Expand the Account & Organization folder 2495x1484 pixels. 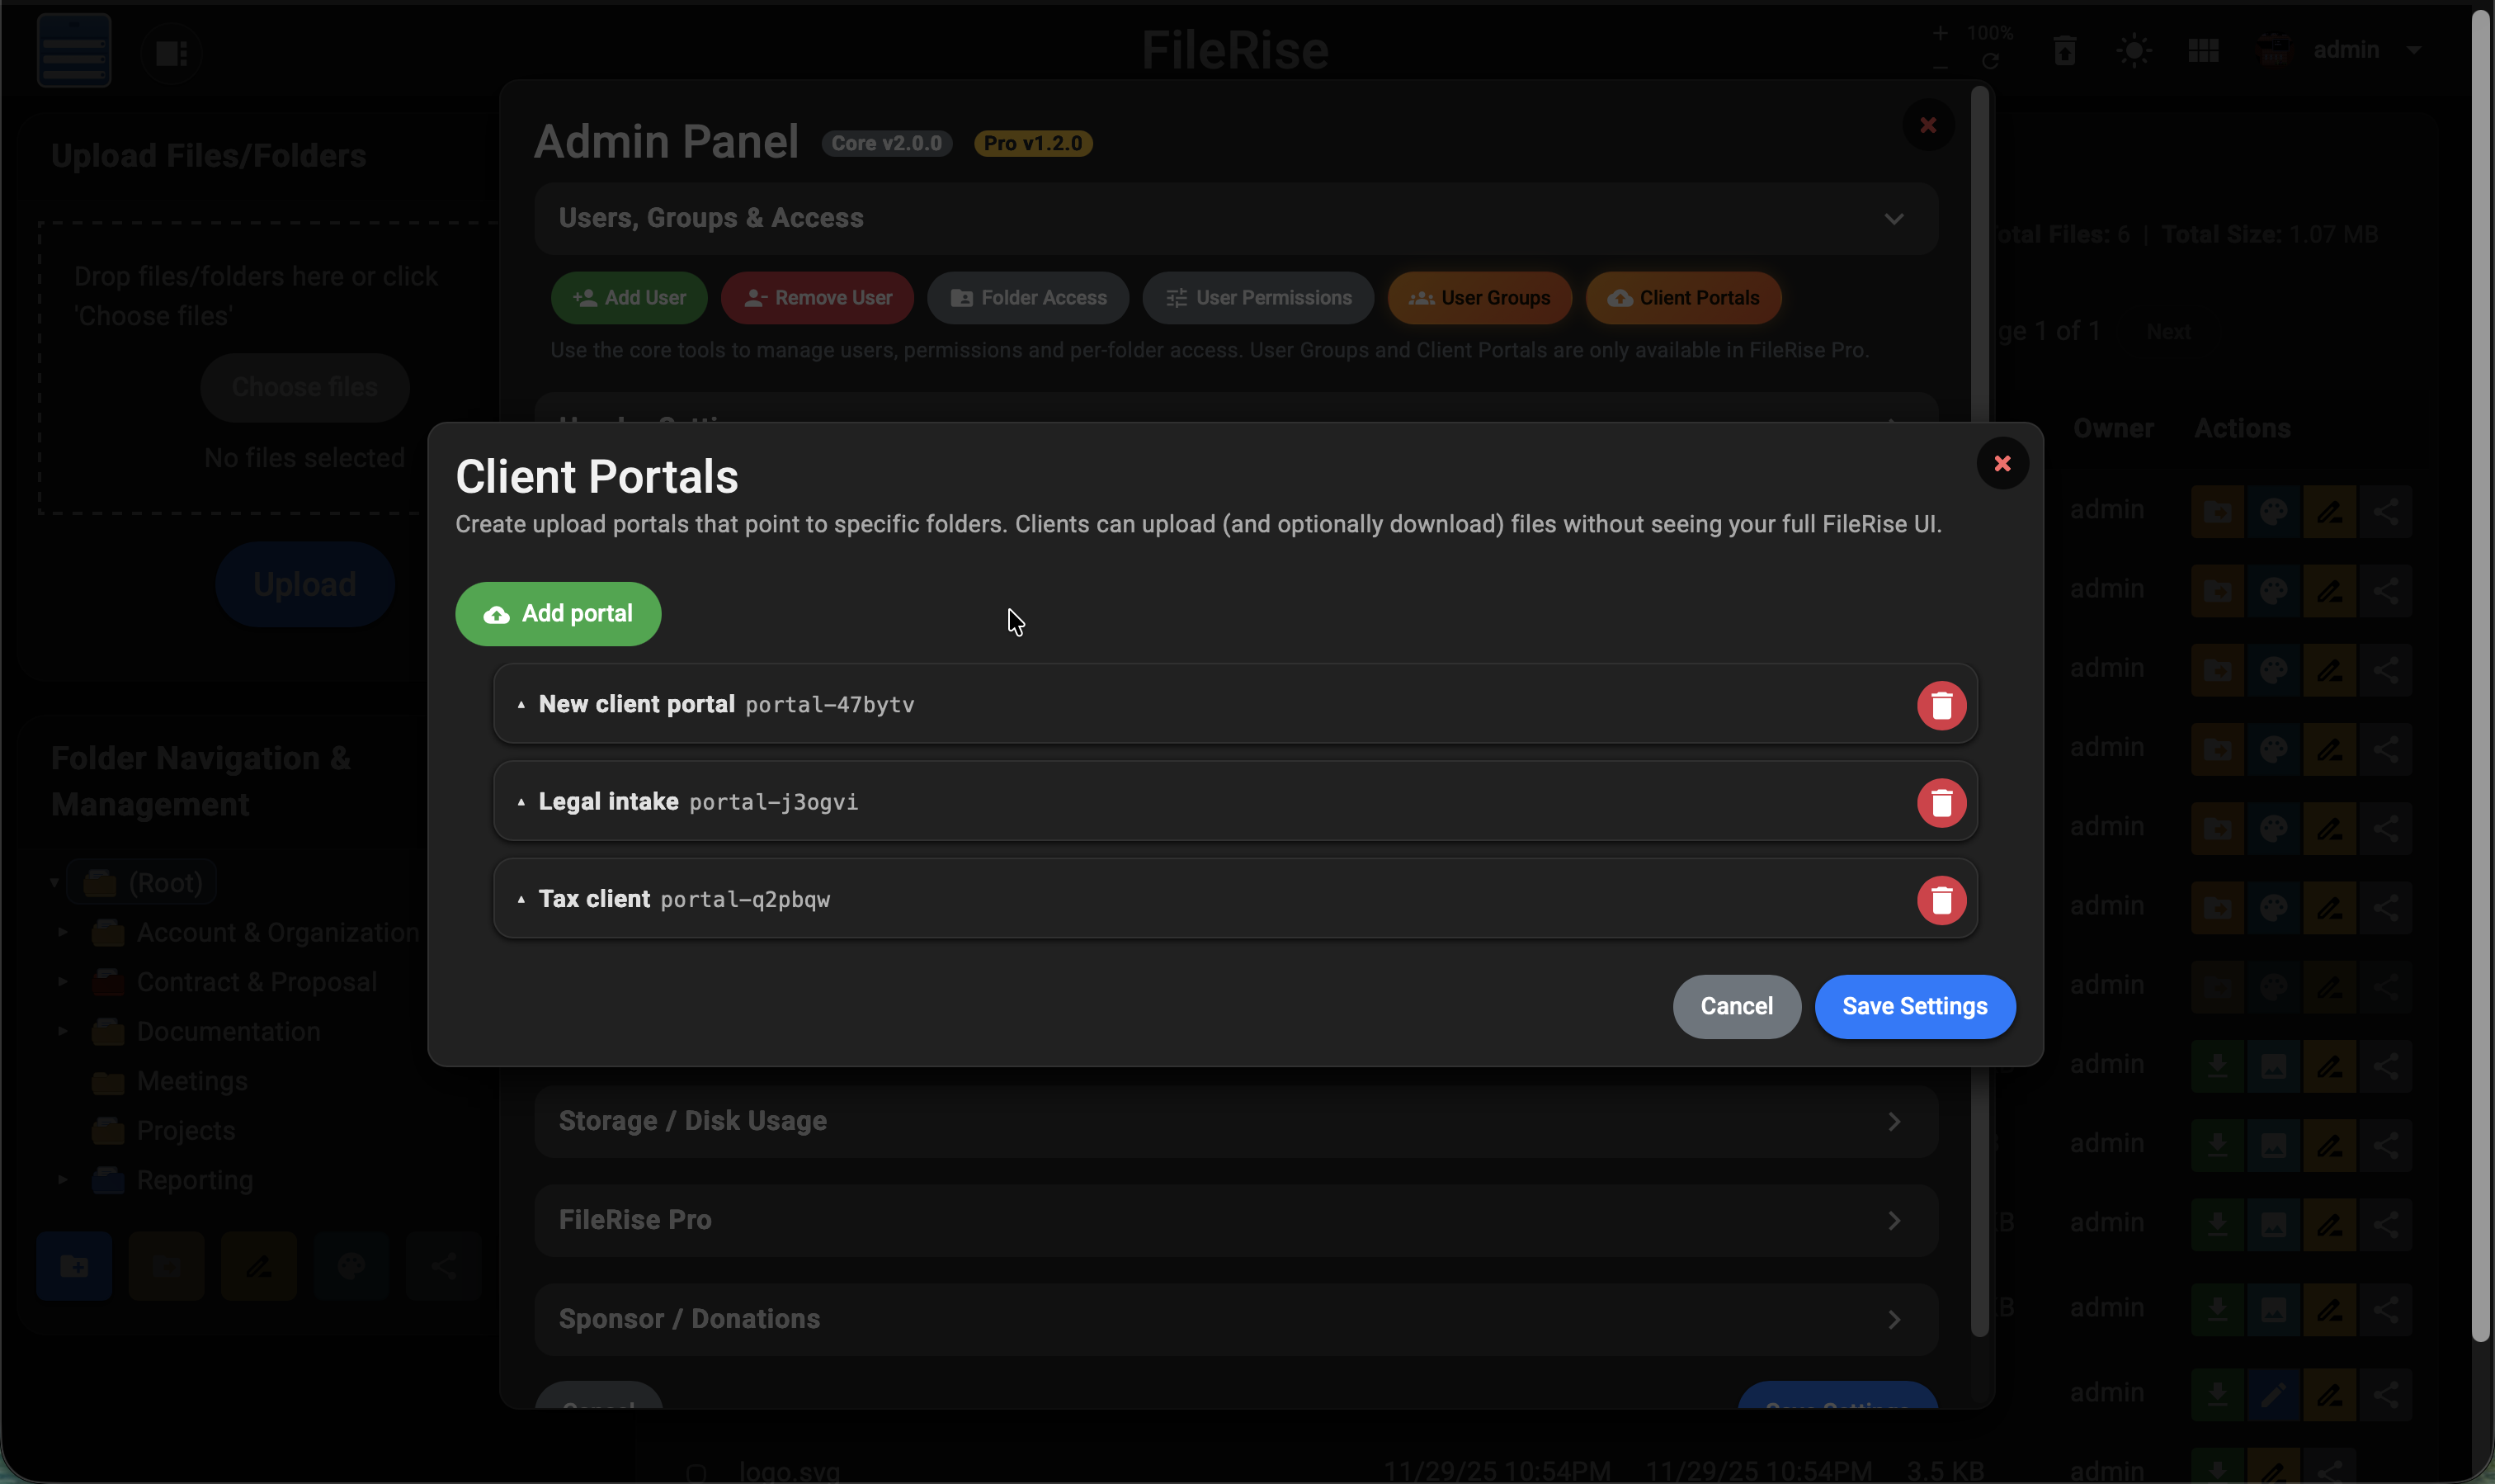point(62,931)
